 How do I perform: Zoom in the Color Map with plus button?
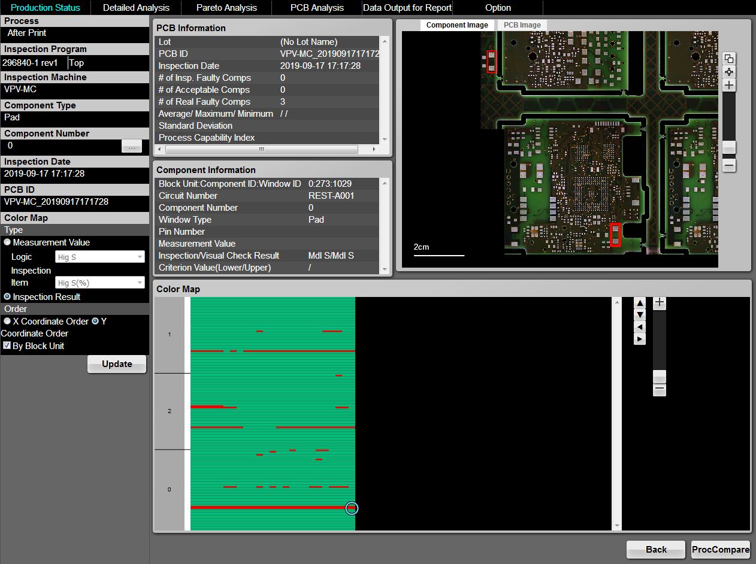[x=659, y=302]
